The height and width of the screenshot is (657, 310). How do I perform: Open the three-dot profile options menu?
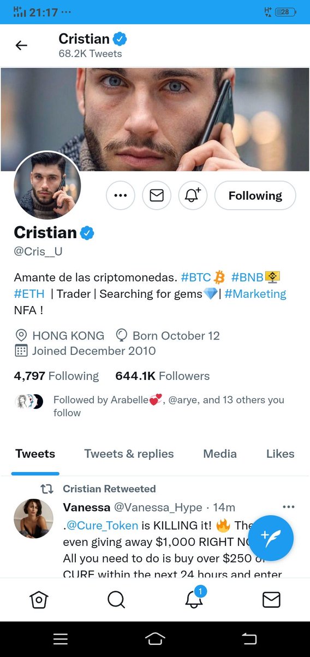point(120,195)
